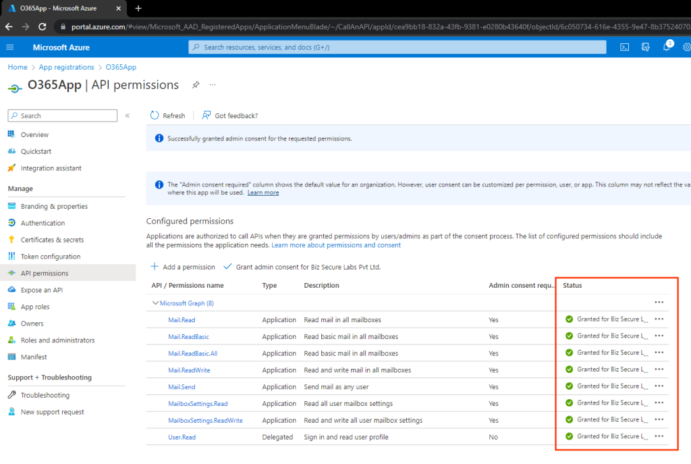Click App registrations in the breadcrumb
The width and height of the screenshot is (691, 464).
(x=66, y=68)
